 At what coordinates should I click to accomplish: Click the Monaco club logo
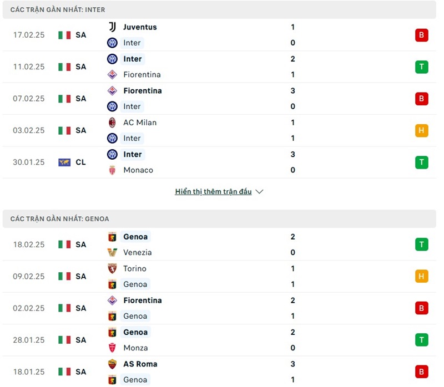tap(113, 170)
